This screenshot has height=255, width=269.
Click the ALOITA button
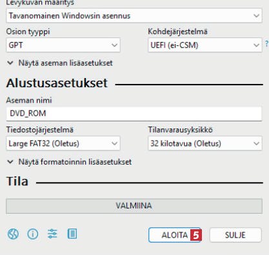(x=175, y=235)
